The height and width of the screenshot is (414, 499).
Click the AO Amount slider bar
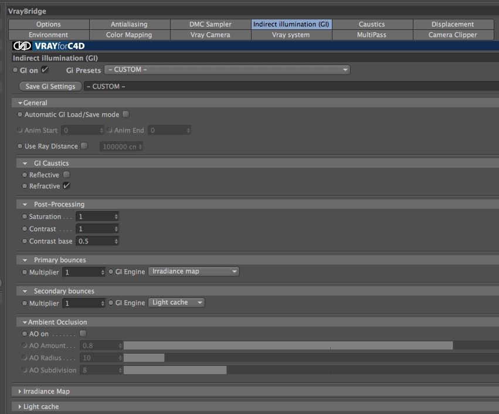click(311, 345)
